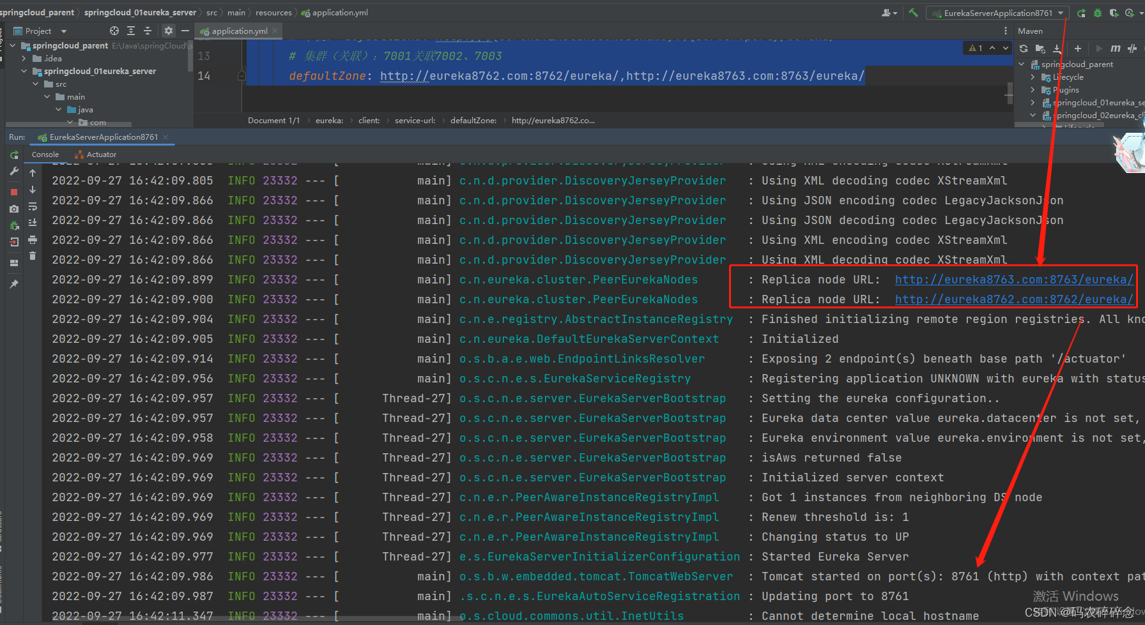Toggle scroll to end of console
Viewport: 1145px width, 625px height.
coord(33,223)
